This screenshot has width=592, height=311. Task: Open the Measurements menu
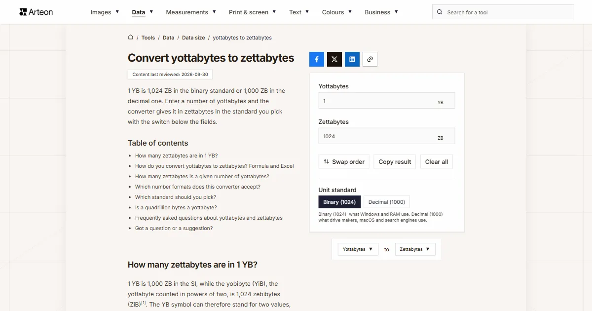click(191, 12)
